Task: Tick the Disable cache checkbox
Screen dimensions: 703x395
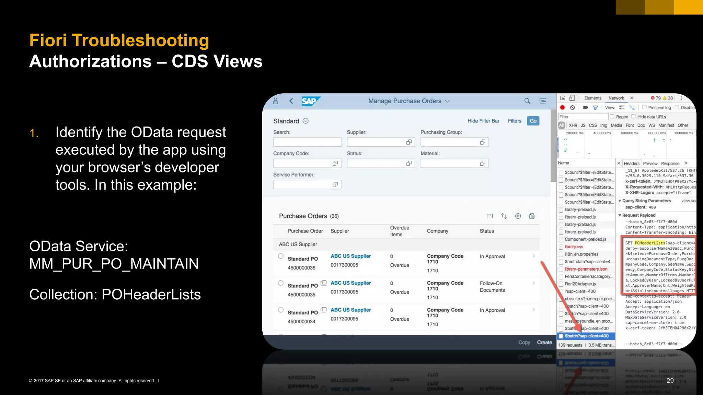Action: [x=677, y=107]
